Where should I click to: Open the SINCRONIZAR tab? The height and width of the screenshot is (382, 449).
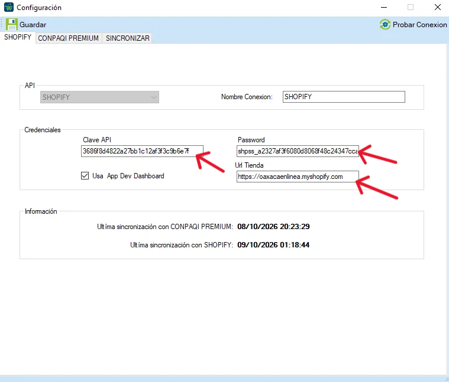[127, 38]
